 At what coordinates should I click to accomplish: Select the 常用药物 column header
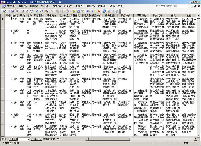[141, 15]
